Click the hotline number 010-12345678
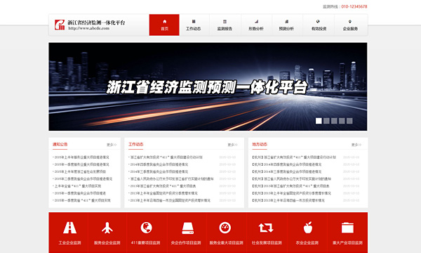The width and height of the screenshot is (421, 253). 354,6
